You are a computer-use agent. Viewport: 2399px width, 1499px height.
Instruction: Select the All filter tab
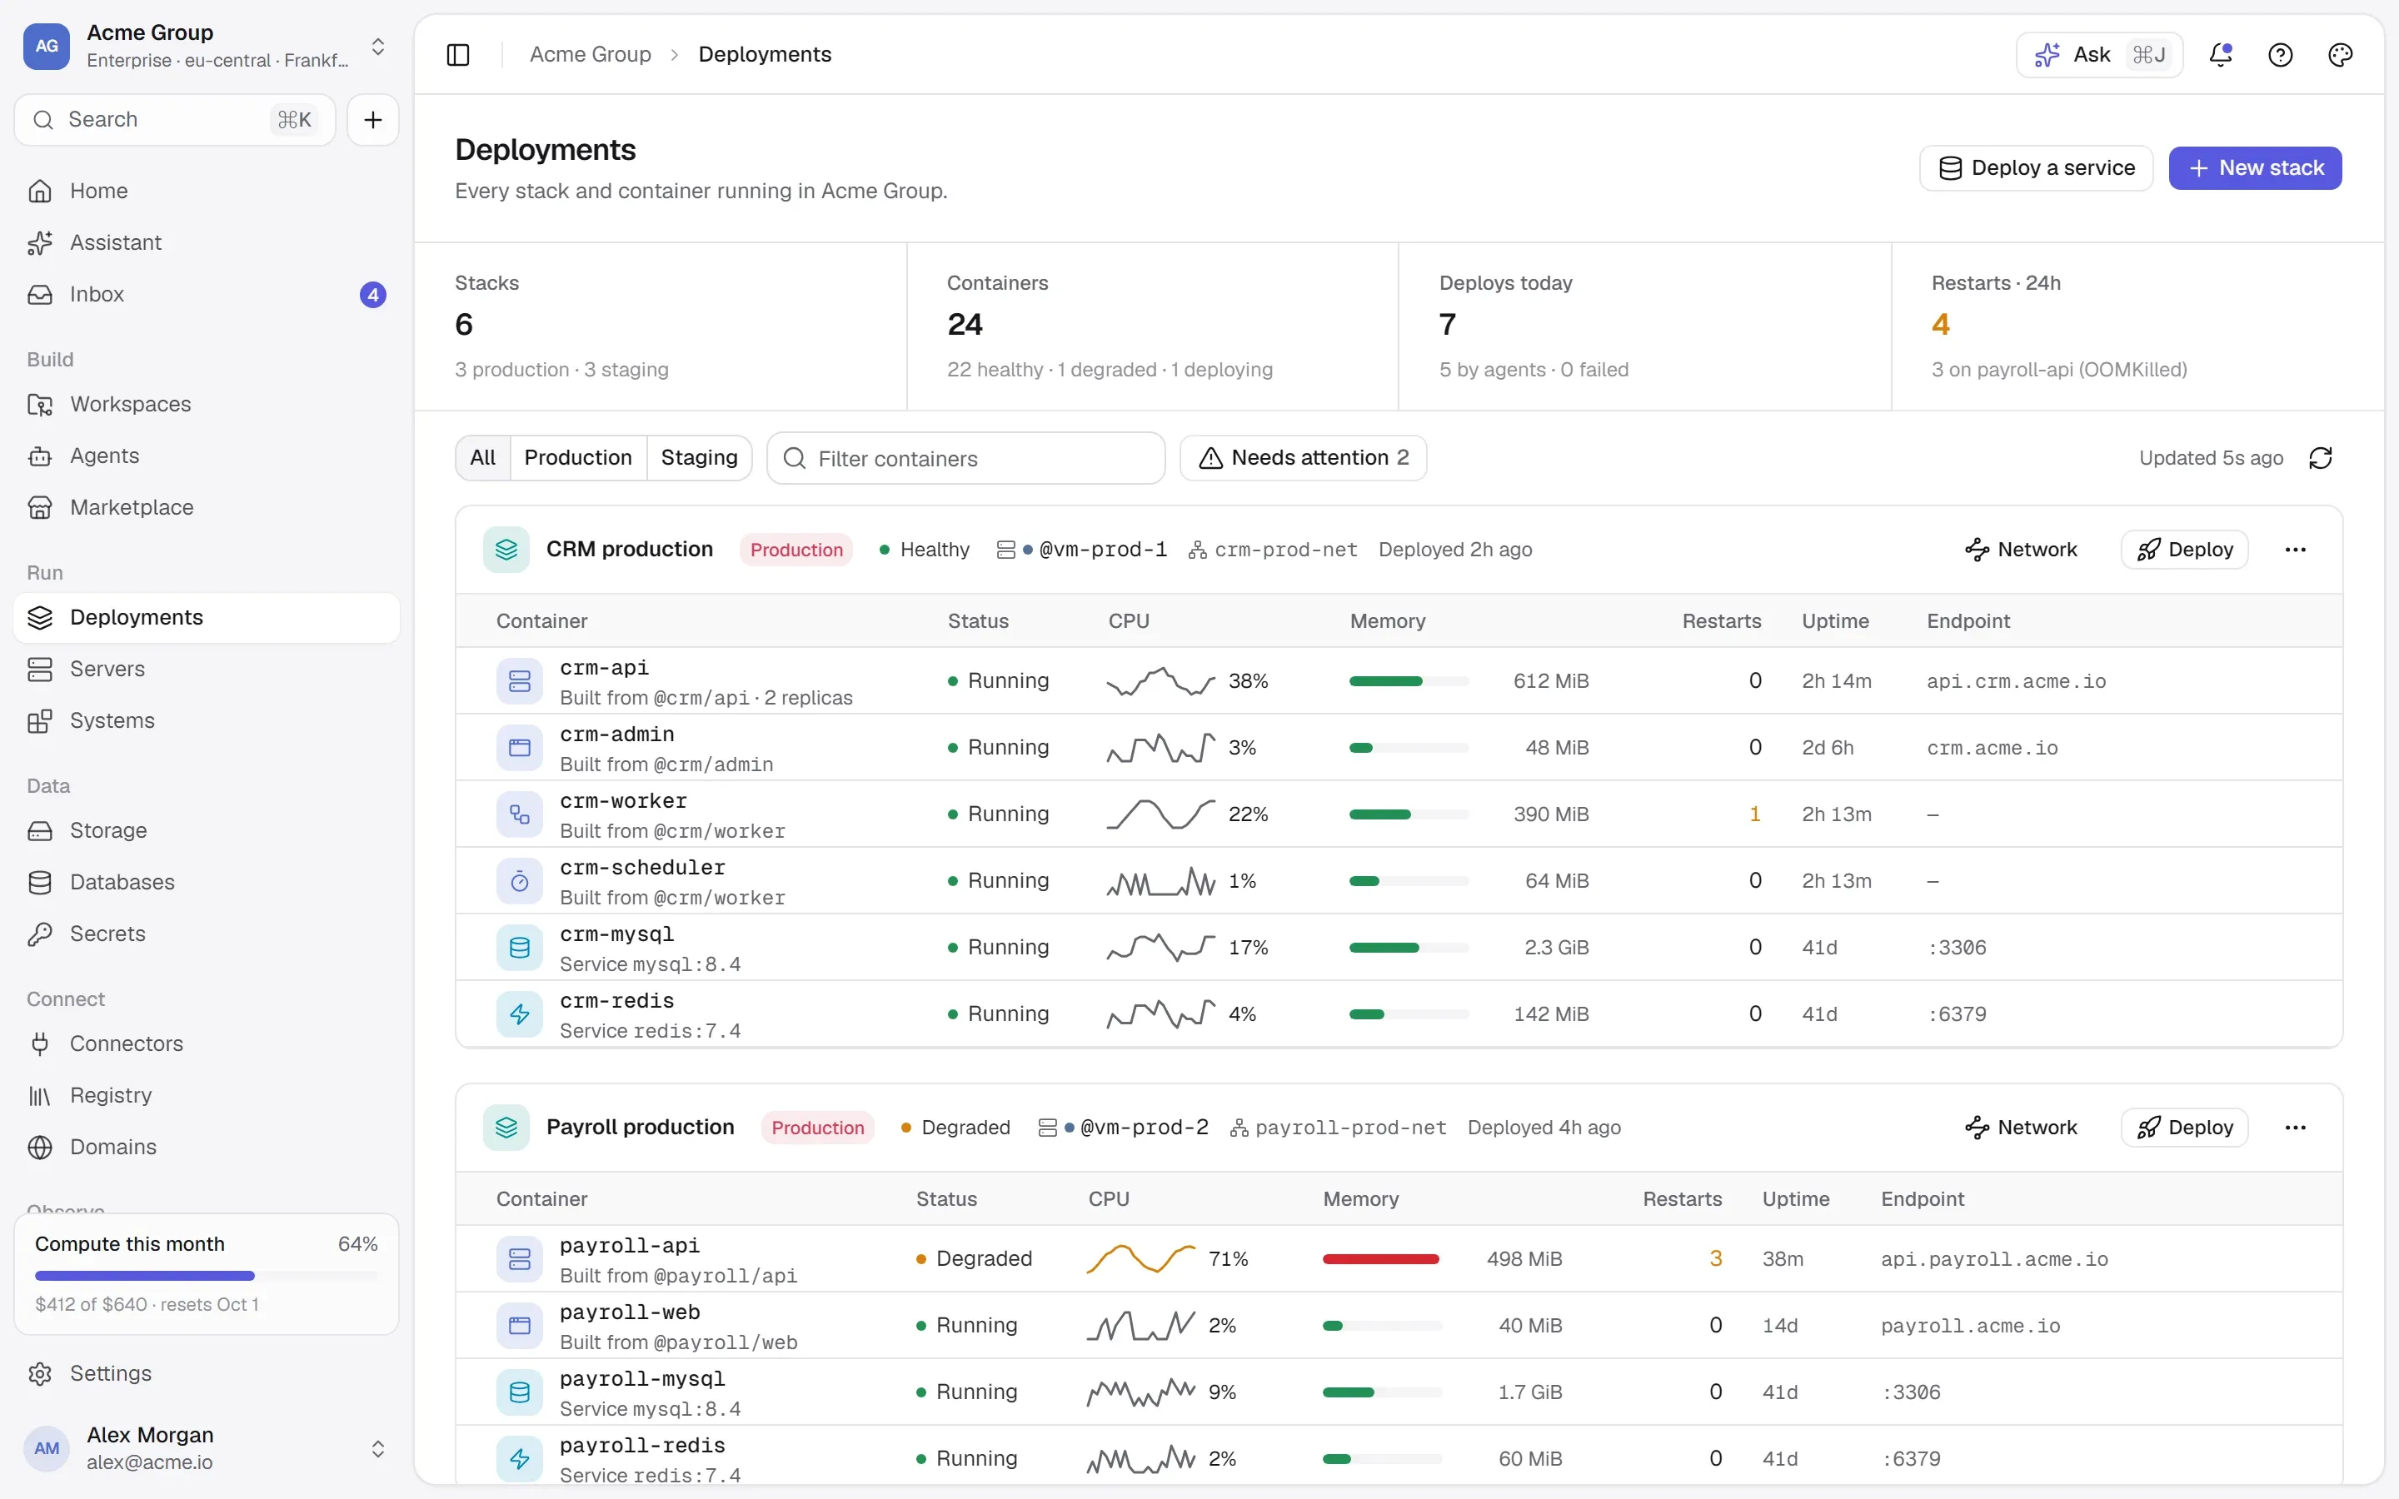coord(483,458)
